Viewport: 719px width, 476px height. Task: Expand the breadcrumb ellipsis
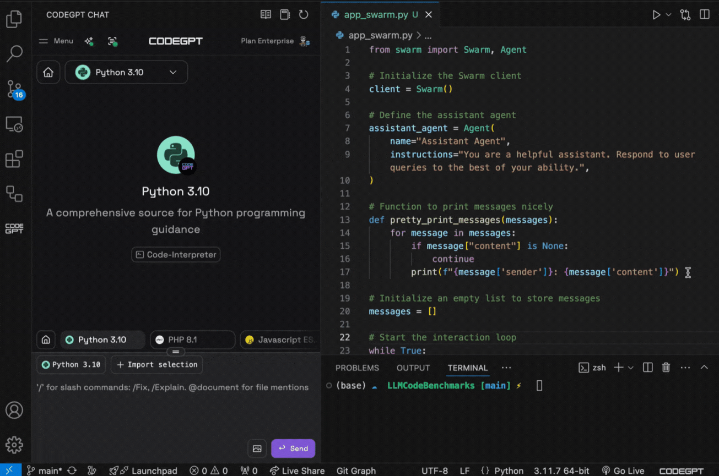(428, 35)
